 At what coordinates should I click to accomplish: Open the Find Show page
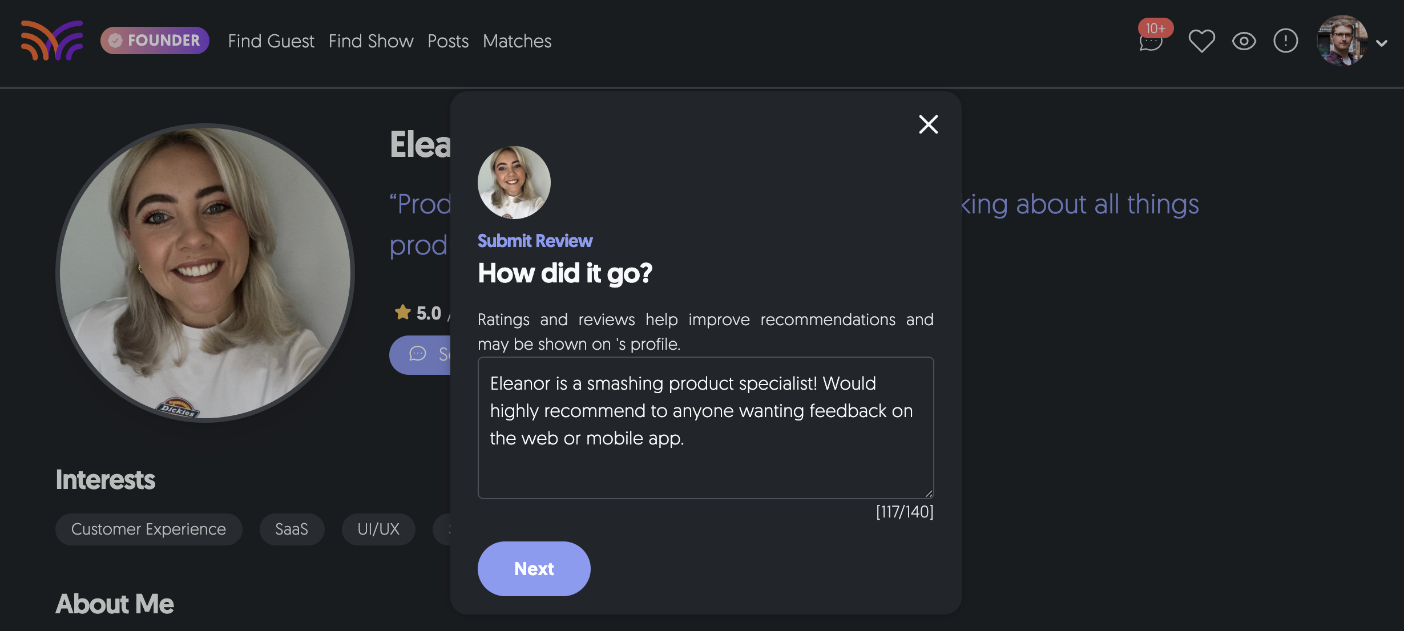tap(371, 41)
